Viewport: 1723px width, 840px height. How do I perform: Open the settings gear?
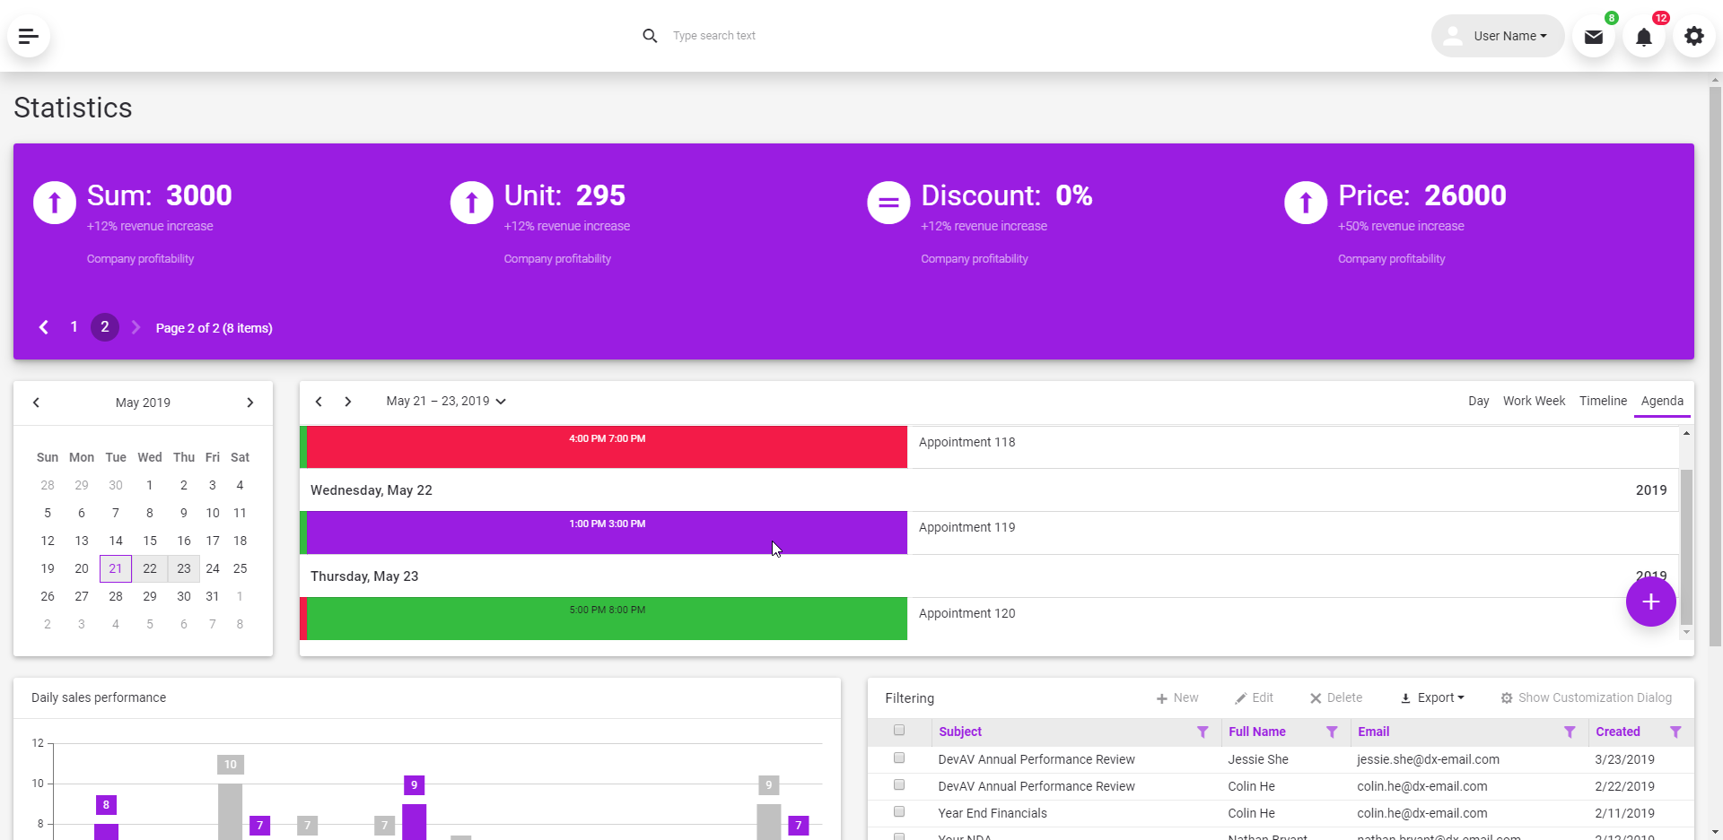coord(1694,36)
